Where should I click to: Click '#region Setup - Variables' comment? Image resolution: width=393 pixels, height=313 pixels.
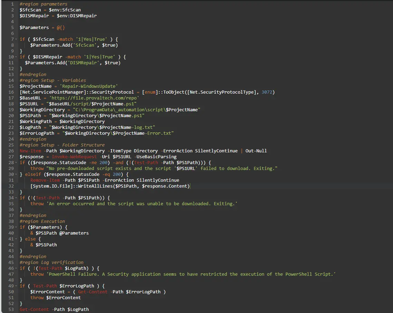tap(52, 80)
